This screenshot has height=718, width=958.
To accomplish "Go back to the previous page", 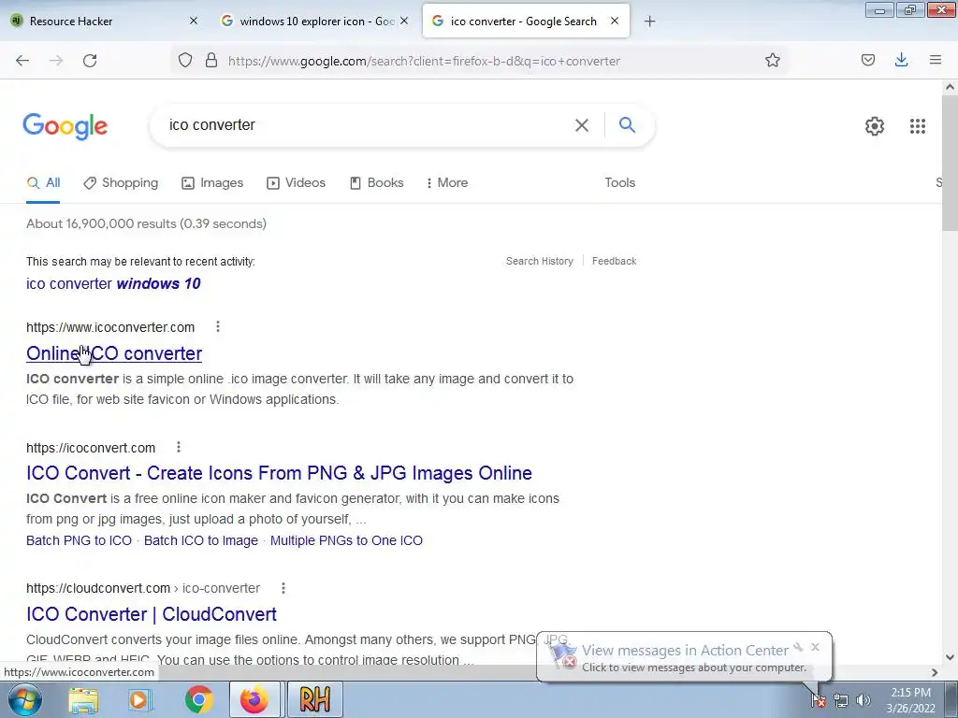I will (22, 61).
